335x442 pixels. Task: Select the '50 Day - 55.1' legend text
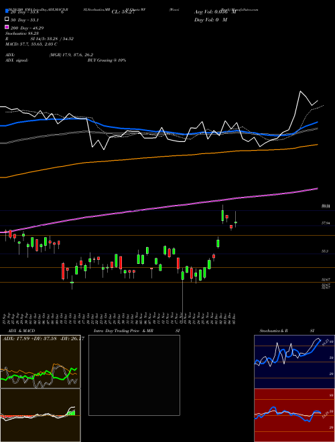pos(24,19)
